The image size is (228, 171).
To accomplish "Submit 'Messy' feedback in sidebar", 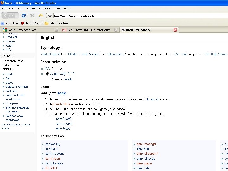I will point(9,83).
